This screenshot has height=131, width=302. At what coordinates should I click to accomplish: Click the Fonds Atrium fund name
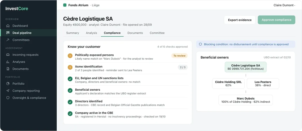click(x=78, y=5)
